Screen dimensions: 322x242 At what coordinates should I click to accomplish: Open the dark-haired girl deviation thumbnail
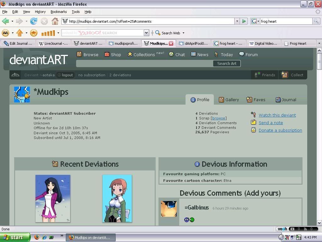click(x=53, y=199)
